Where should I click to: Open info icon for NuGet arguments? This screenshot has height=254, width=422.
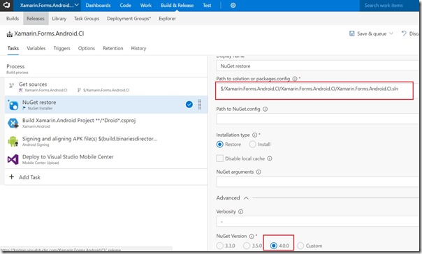259,172
